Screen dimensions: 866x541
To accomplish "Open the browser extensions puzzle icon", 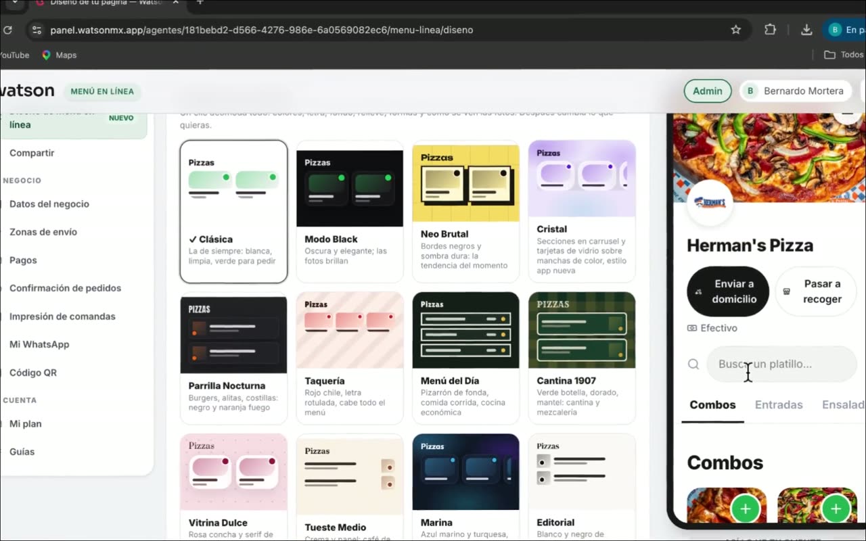I will click(770, 30).
